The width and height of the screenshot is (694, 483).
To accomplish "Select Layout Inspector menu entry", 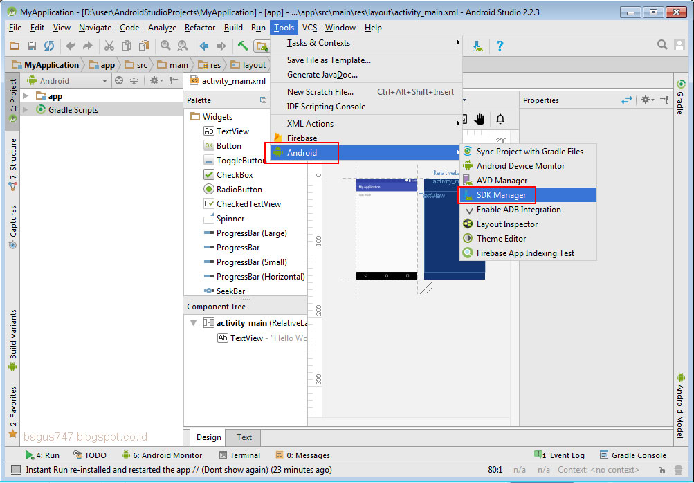I will pyautogui.click(x=528, y=224).
